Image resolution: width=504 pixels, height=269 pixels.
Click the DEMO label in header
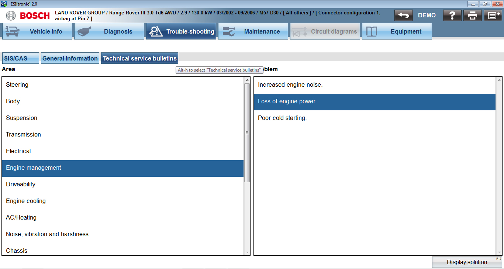tap(427, 15)
